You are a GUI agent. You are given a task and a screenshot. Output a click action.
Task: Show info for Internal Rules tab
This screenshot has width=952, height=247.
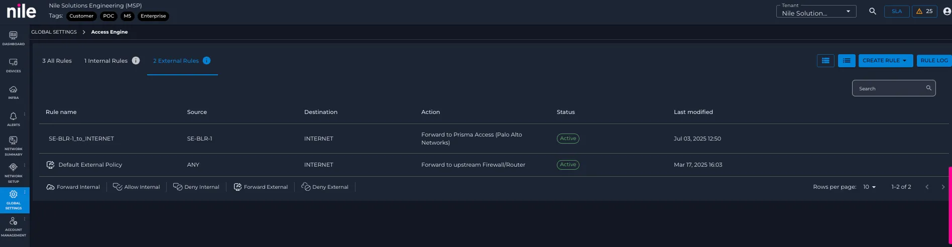pyautogui.click(x=136, y=61)
